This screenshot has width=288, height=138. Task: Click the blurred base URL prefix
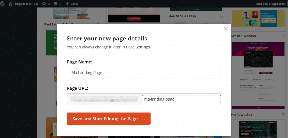104,99
